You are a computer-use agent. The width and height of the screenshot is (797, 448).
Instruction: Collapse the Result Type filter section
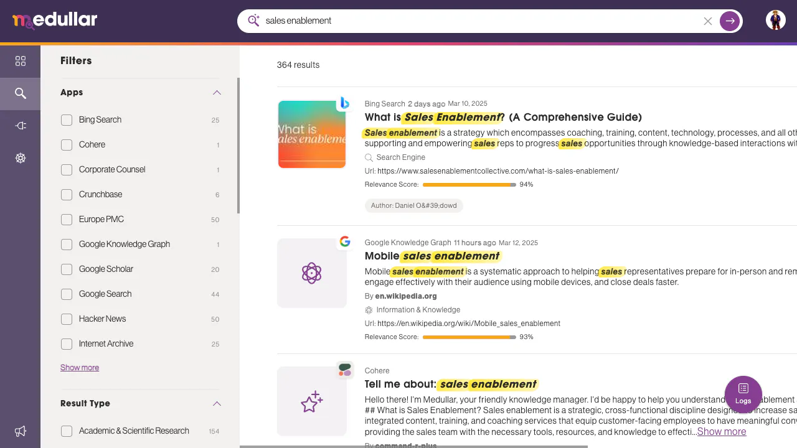click(217, 404)
